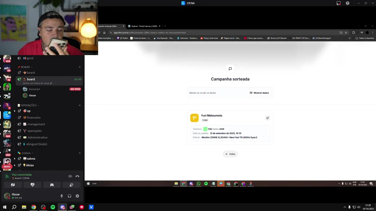Close the Federal Portal Loterias tab
The height and width of the screenshot is (211, 376).
pos(160,26)
